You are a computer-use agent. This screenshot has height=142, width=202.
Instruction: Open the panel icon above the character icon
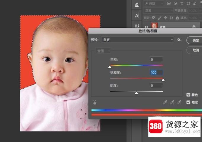137,5
